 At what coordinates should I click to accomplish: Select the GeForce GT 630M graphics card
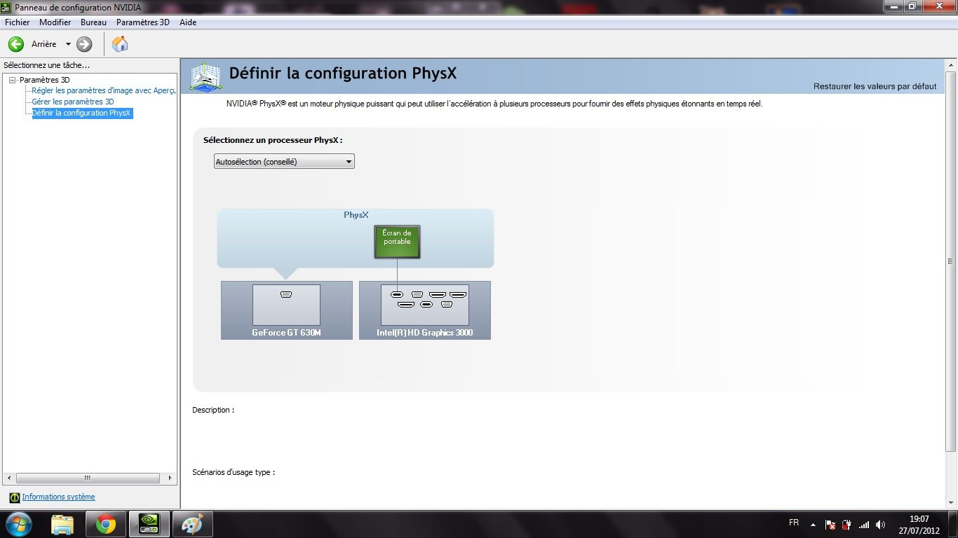286,310
